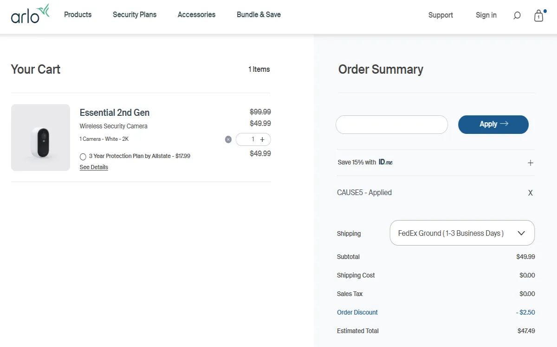Click the plus icon to increase quantity

click(262, 139)
